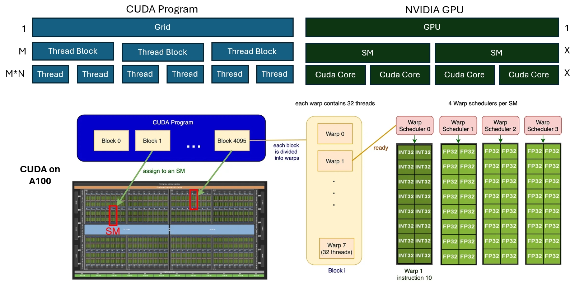
Task: Click the ellipsis between Block 1 and Block 4095
Action: [x=193, y=146]
